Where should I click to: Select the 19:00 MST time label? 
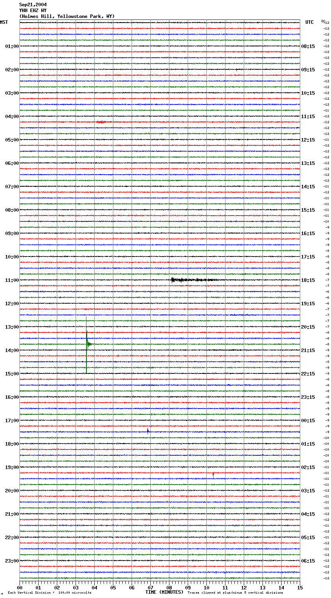pos(12,467)
